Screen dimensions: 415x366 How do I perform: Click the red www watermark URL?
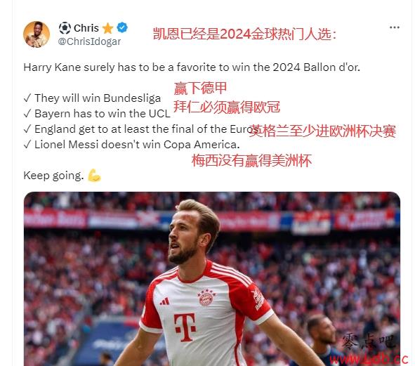369,360
